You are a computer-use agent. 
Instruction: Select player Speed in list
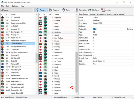57,35
